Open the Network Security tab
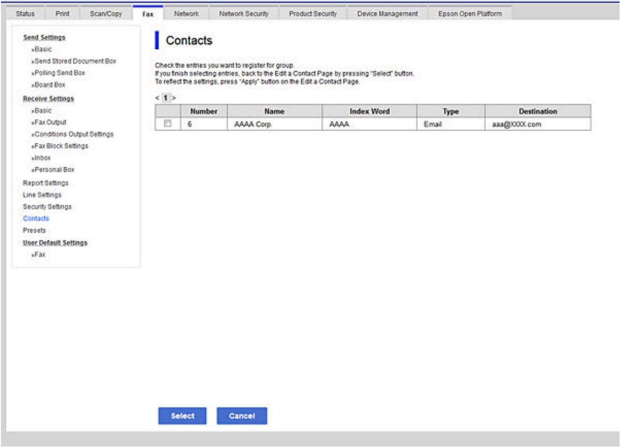 point(244,14)
